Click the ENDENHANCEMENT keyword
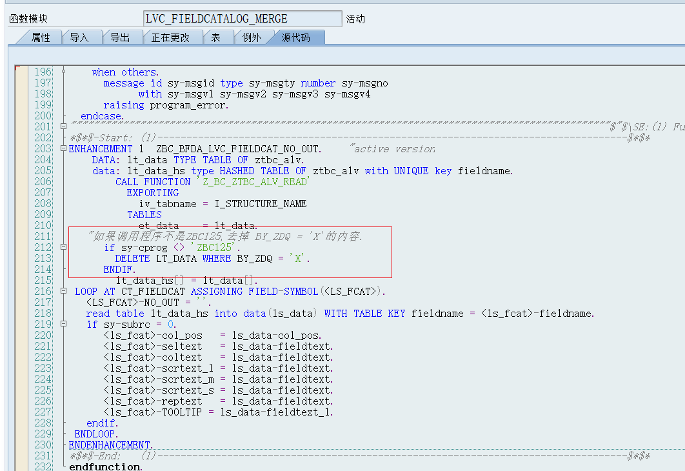The image size is (685, 471). coord(110,445)
